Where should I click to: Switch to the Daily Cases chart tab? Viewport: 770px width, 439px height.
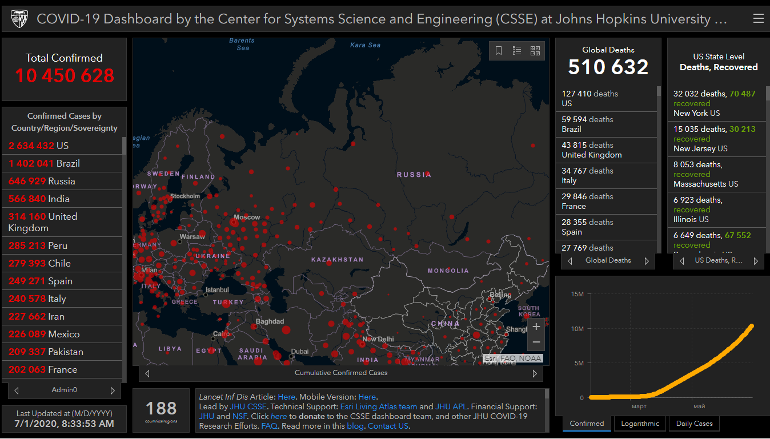click(x=694, y=424)
